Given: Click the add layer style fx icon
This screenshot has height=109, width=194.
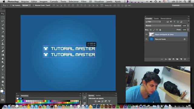Looking at the screenshot, I should 166,59.
